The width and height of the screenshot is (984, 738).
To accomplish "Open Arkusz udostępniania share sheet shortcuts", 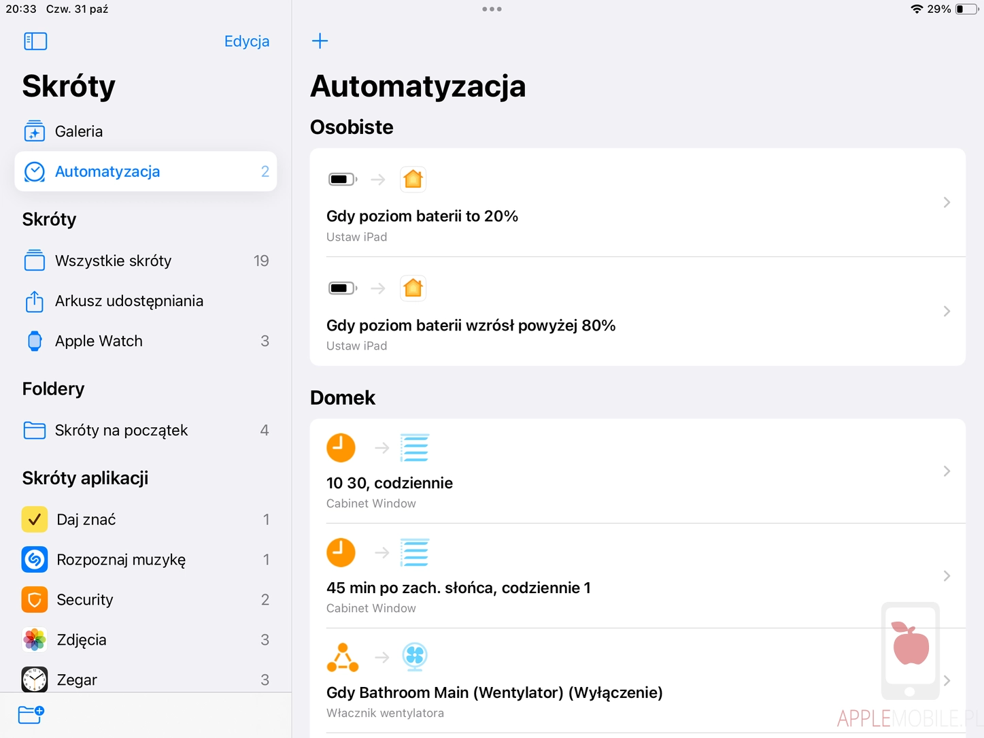I will click(x=129, y=301).
